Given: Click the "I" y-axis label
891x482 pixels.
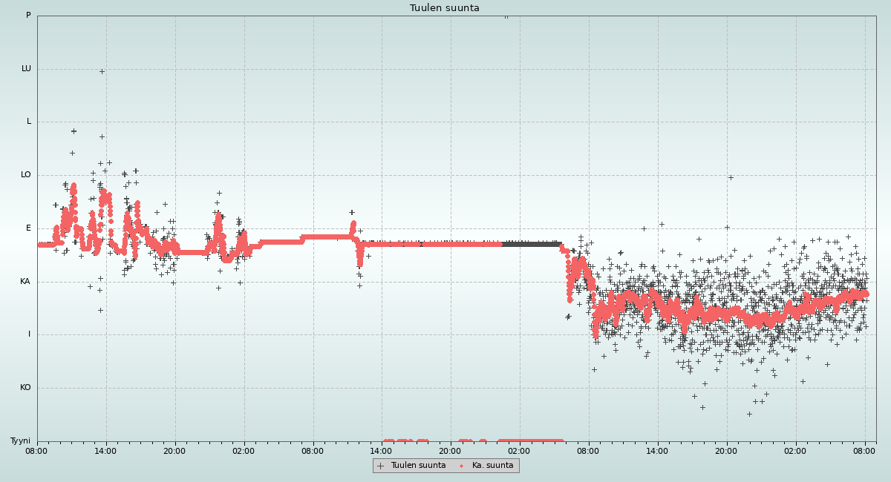Looking at the screenshot, I should pyautogui.click(x=30, y=334).
